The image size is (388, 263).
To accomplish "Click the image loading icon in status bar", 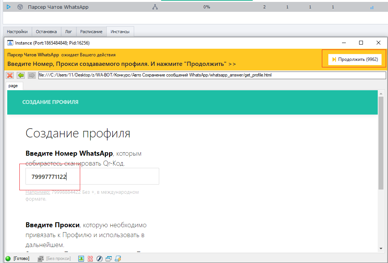I will point(81,258).
